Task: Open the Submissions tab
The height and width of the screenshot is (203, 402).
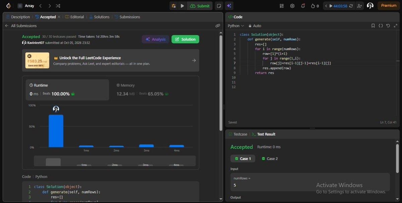Action: pyautogui.click(x=127, y=17)
